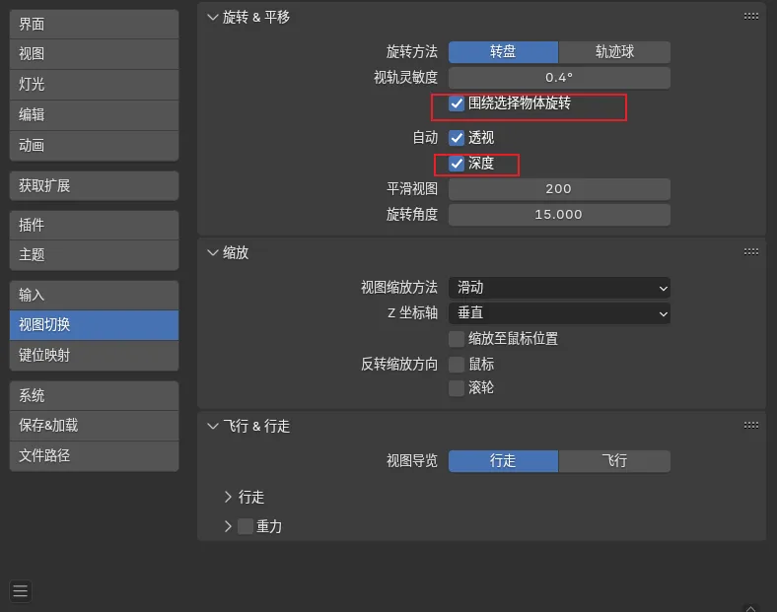Collapse the 缩放 panel

(x=212, y=252)
